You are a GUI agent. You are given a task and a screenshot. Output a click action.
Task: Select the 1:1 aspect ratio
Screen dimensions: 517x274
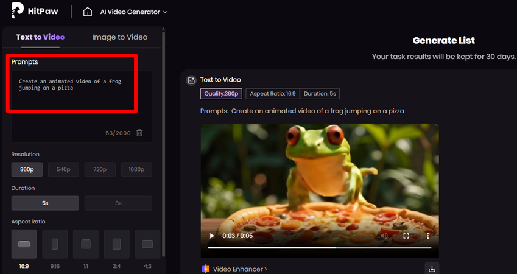(x=86, y=244)
